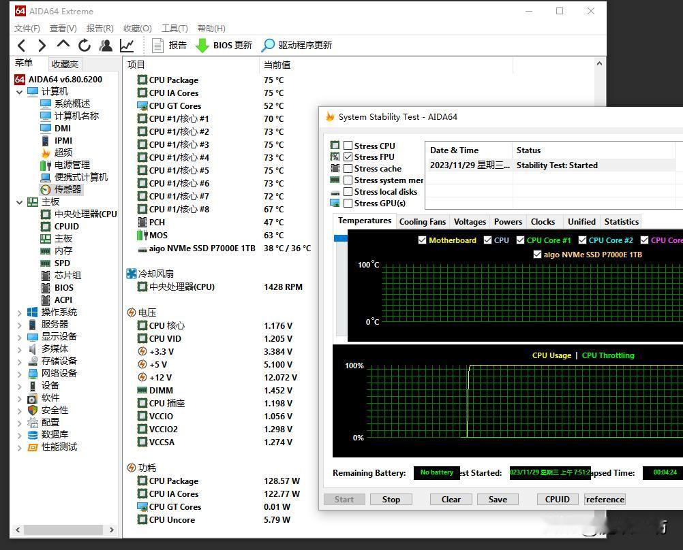The width and height of the screenshot is (683, 550).
Task: Enable the Stress cache checkbox
Action: click(x=348, y=168)
